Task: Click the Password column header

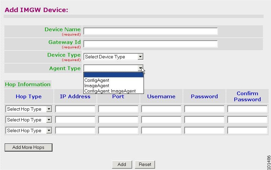Action: pyautogui.click(x=204, y=96)
